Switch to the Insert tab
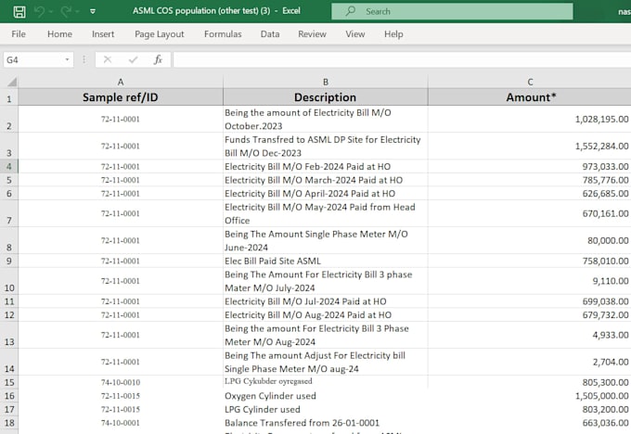Image resolution: width=631 pixels, height=434 pixels. (x=103, y=34)
